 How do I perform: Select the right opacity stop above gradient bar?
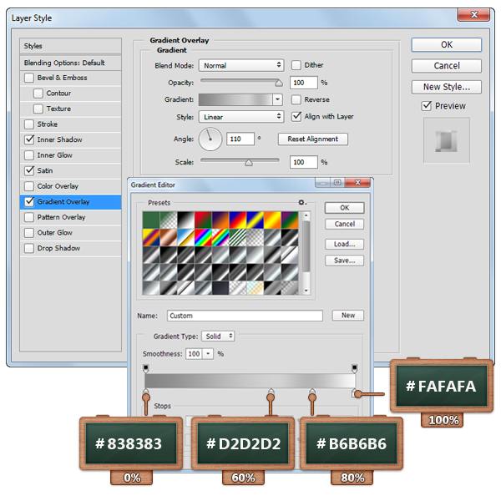pyautogui.click(x=355, y=367)
